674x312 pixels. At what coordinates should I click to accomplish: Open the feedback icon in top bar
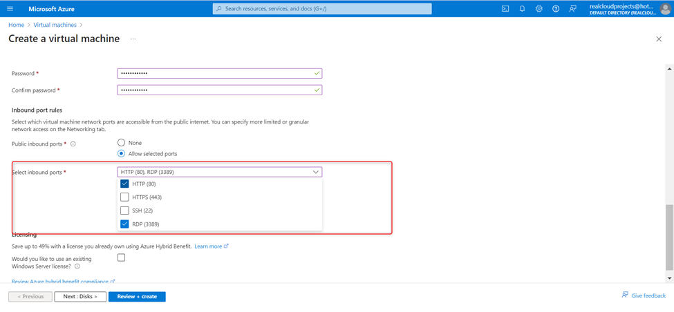[x=572, y=8]
